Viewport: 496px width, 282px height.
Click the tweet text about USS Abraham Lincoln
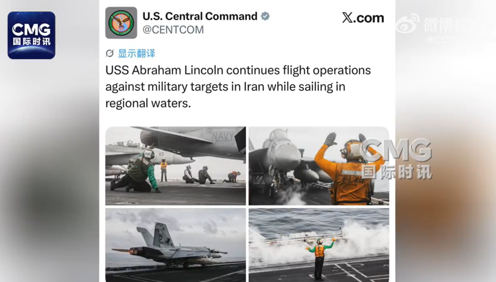(238, 87)
